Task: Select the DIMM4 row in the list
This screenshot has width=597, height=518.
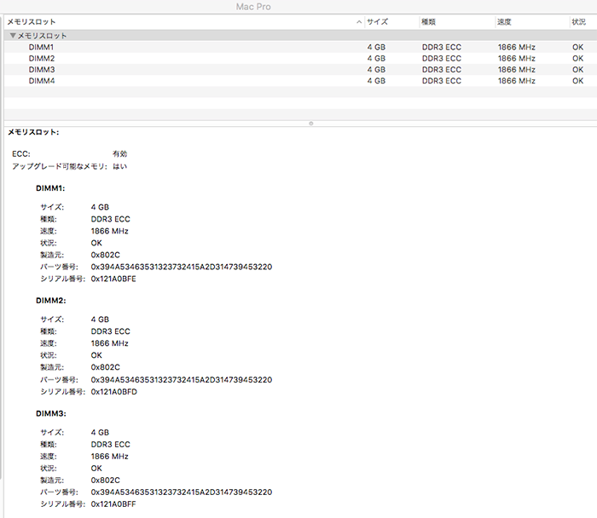Action: pos(300,81)
